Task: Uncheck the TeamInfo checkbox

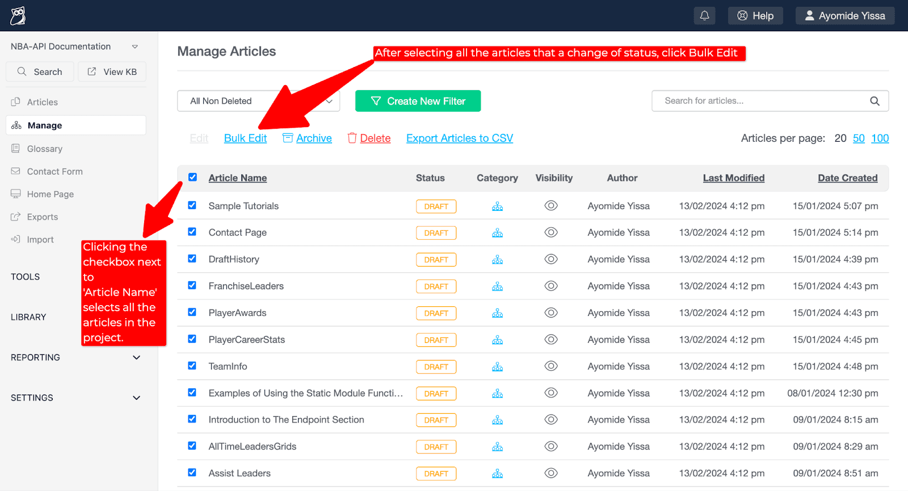Action: point(192,366)
